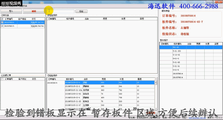Image resolution: width=223 pixels, height=120 pixels.
Task: Toggle the select-all checkbox in 订单列表 header
Action: 2,19
